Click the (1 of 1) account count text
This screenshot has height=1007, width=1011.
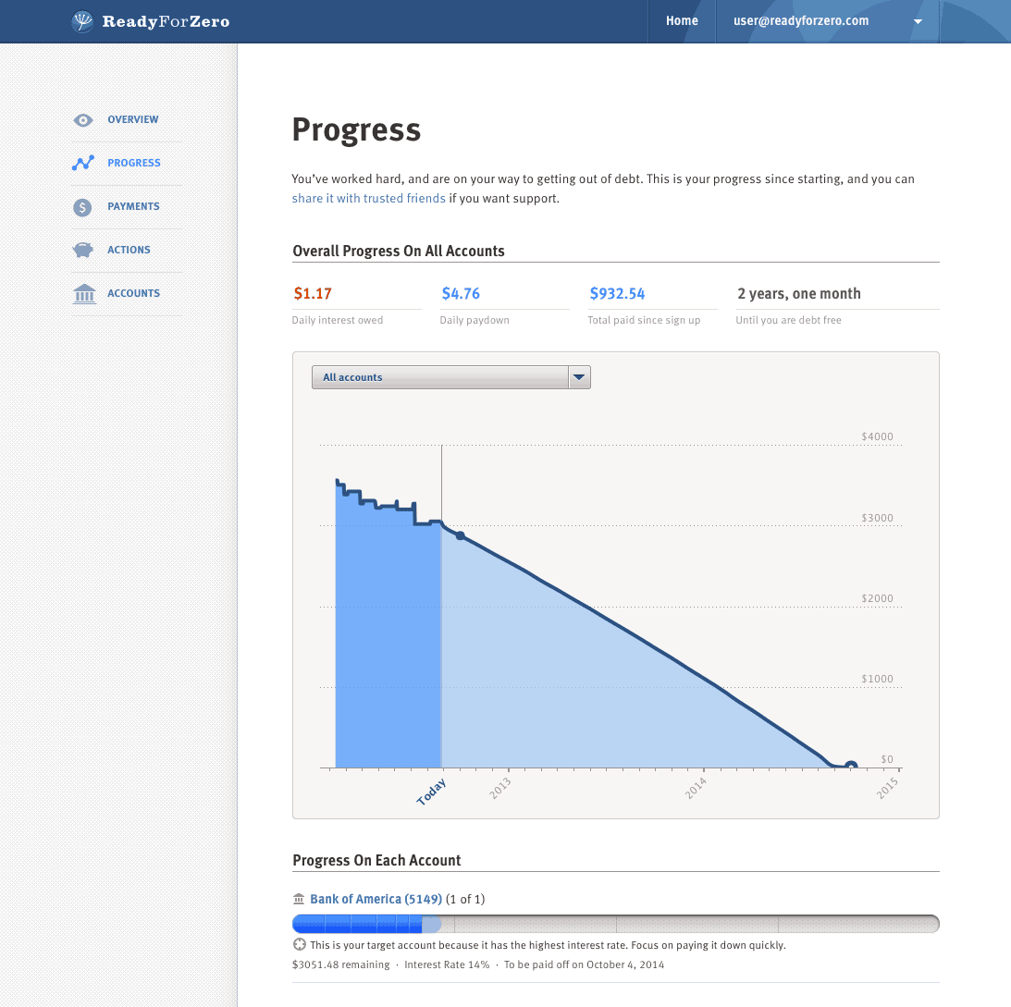(465, 899)
